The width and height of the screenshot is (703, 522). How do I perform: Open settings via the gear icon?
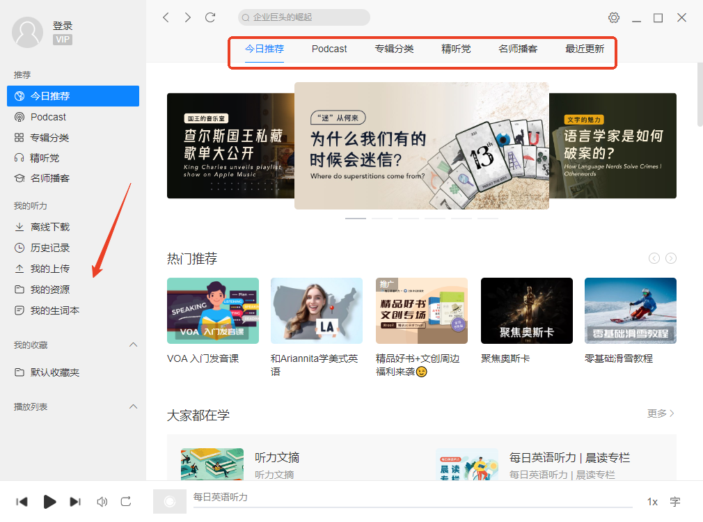614,17
